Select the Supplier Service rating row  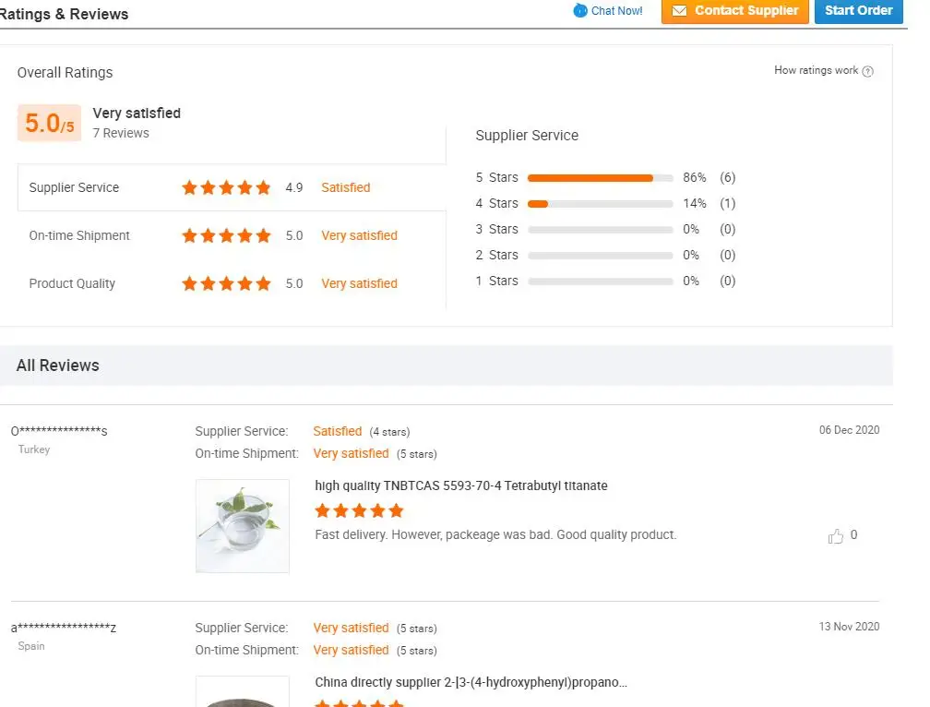[x=232, y=187]
